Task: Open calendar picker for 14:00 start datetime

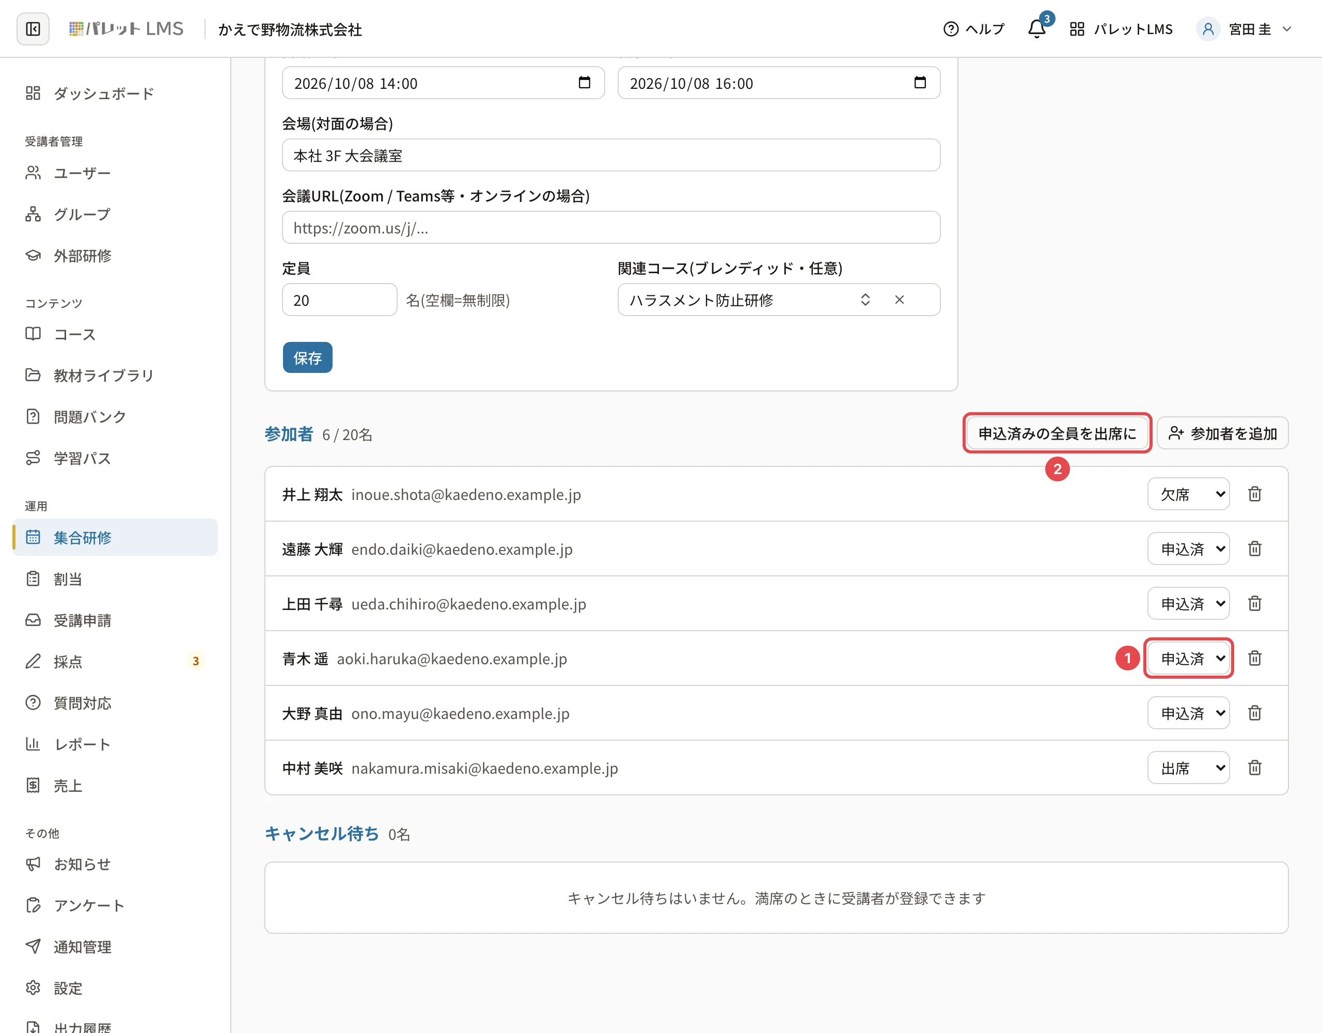Action: click(x=584, y=82)
